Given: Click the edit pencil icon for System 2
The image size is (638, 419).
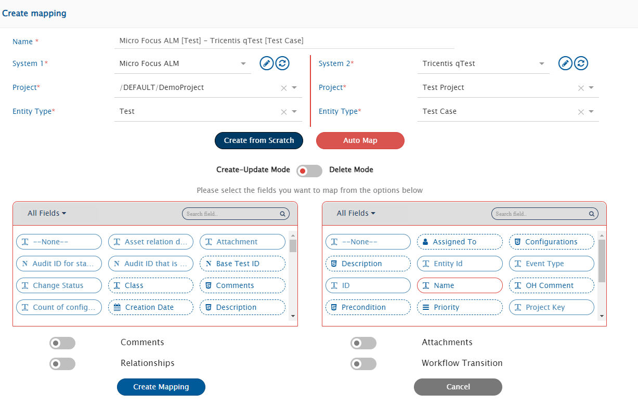Looking at the screenshot, I should (566, 63).
